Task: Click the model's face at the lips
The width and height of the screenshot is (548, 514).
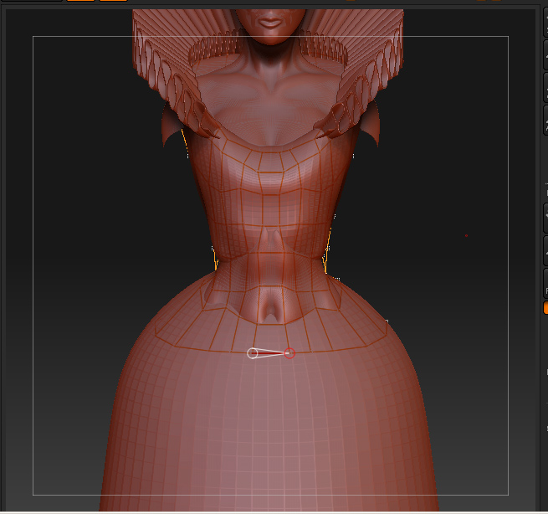Action: (x=269, y=23)
